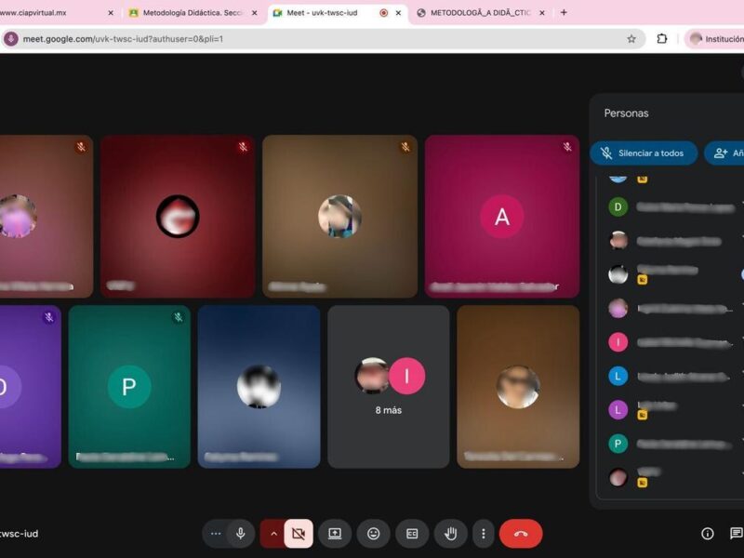Click the meet.google.com address bar
Screen dimensions: 744x558
click(324, 39)
